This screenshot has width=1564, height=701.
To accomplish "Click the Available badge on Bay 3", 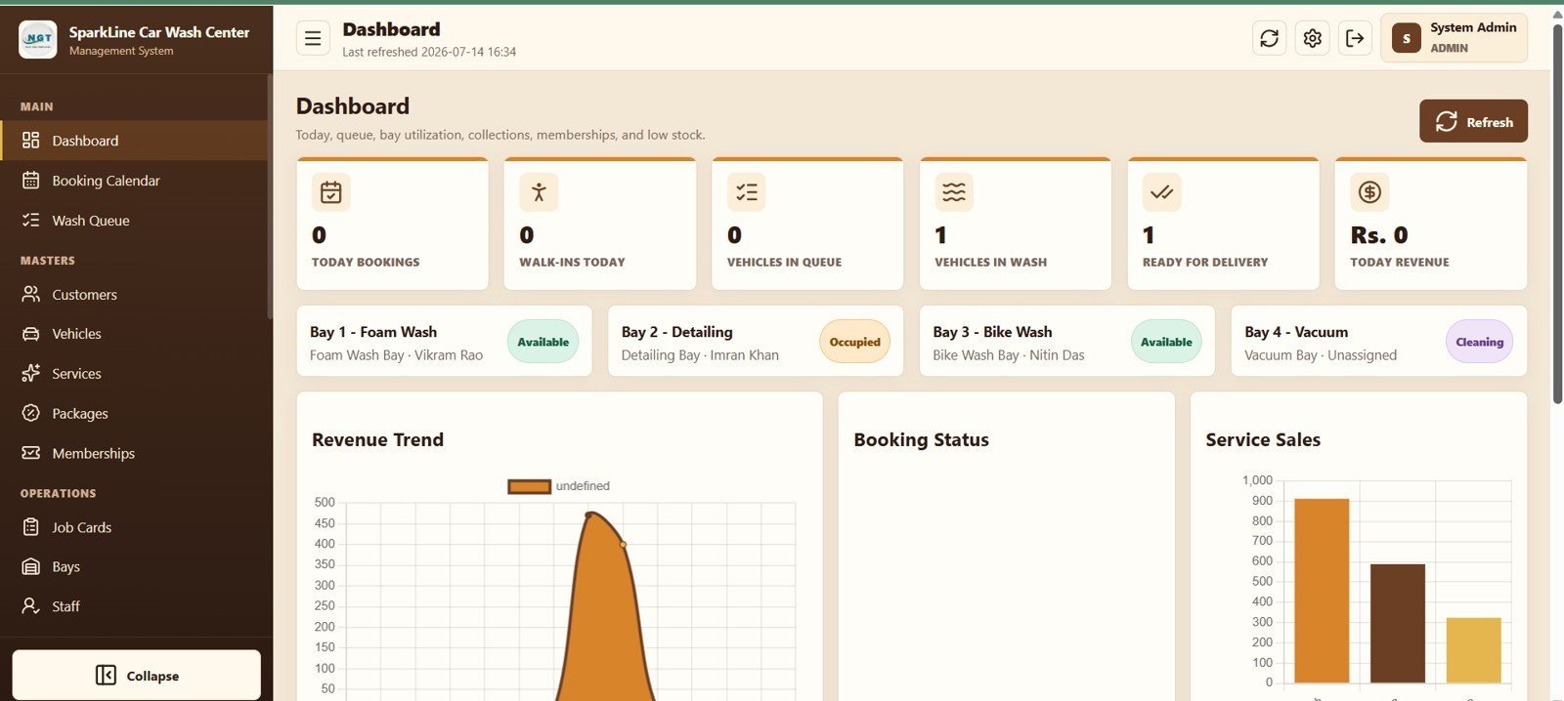I will coord(1166,342).
